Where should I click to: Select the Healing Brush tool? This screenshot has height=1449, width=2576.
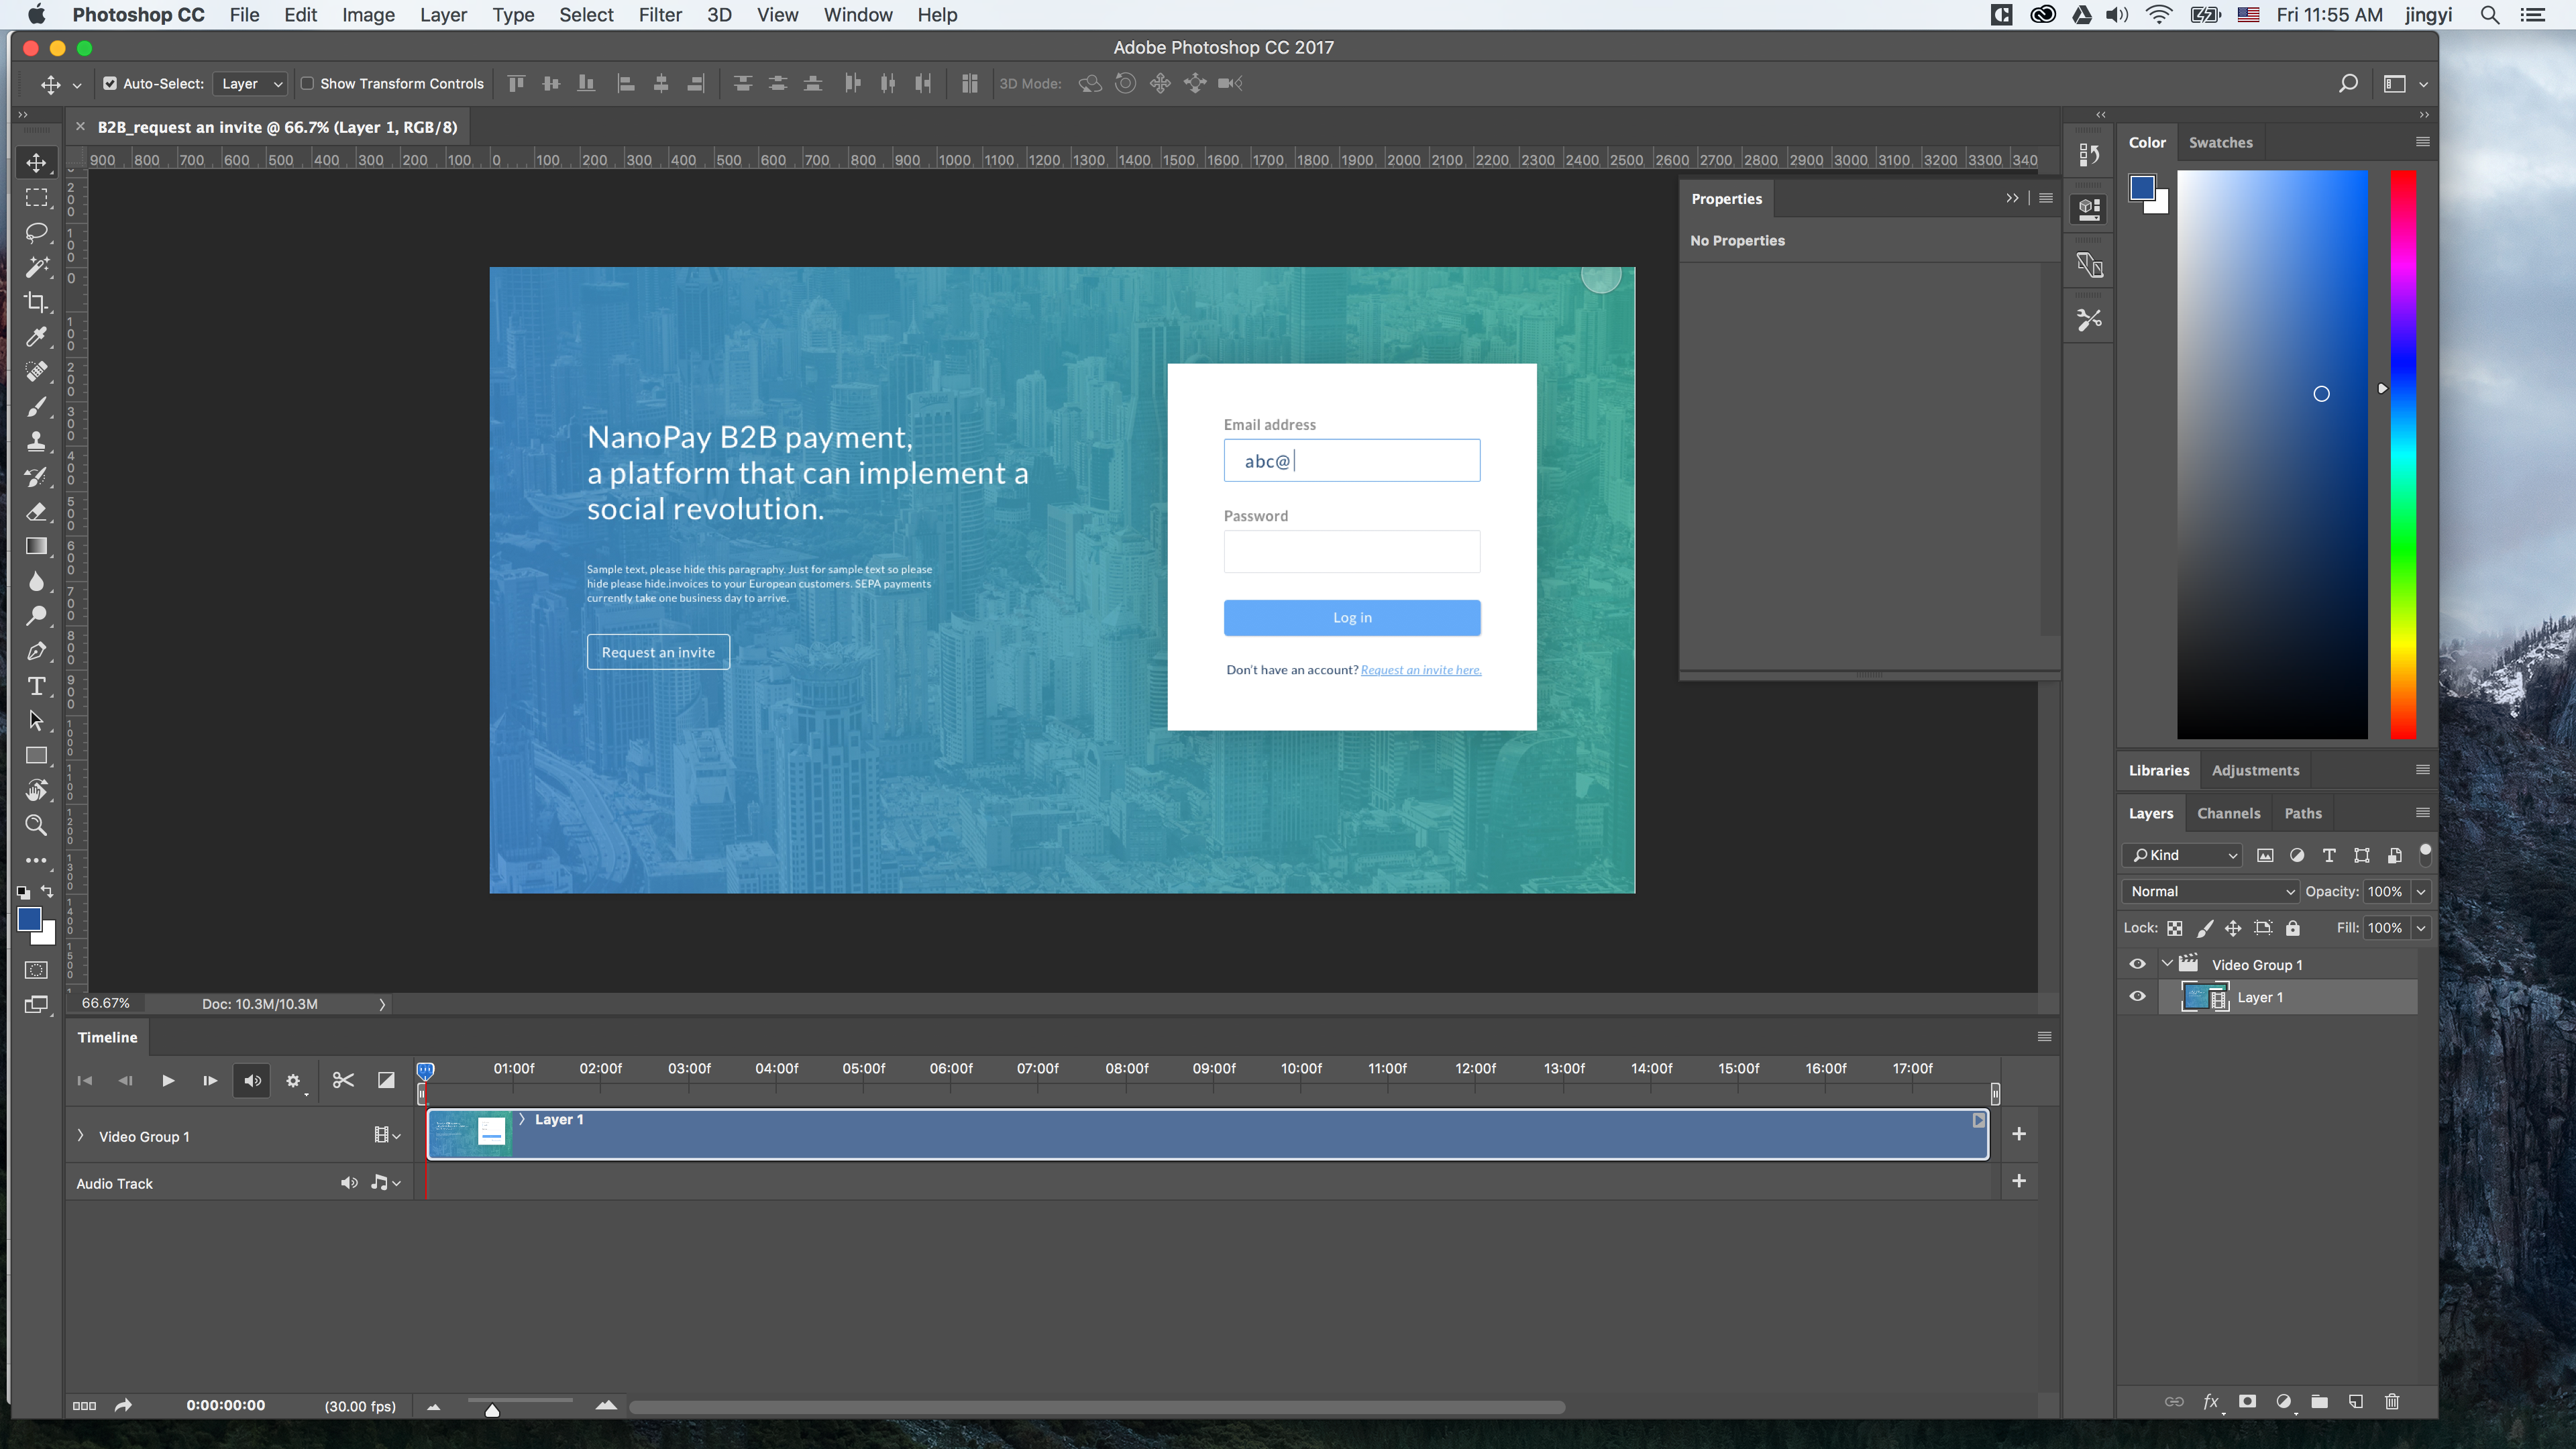[37, 372]
